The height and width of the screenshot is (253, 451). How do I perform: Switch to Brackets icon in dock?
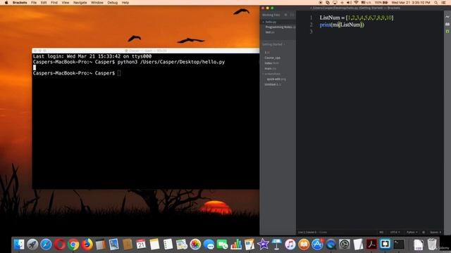[385, 245]
